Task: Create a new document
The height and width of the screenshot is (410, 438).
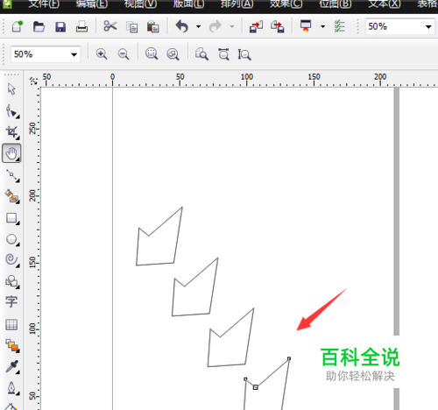Action: click(x=18, y=27)
